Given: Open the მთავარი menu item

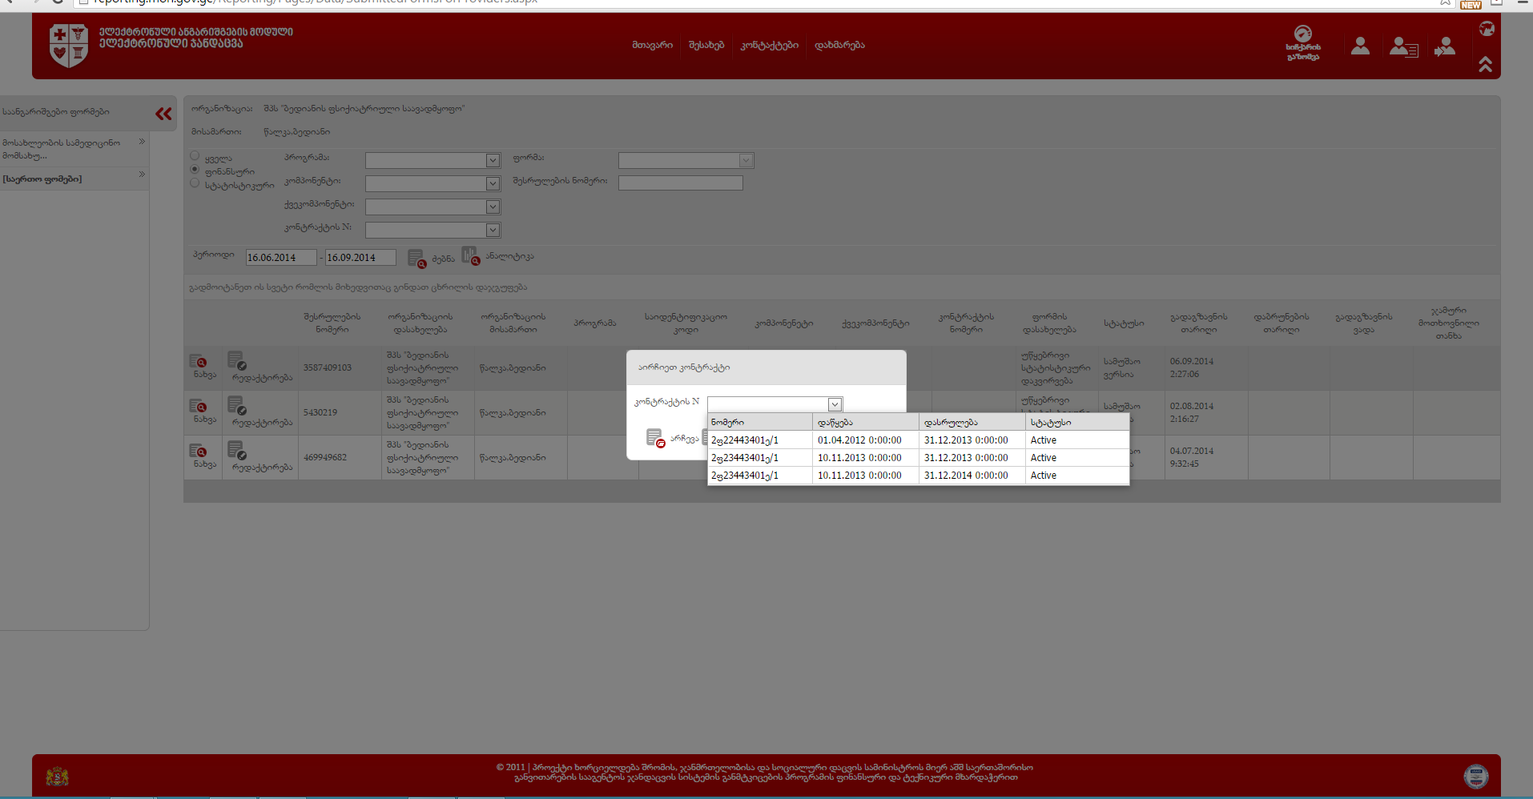Looking at the screenshot, I should pos(652,46).
